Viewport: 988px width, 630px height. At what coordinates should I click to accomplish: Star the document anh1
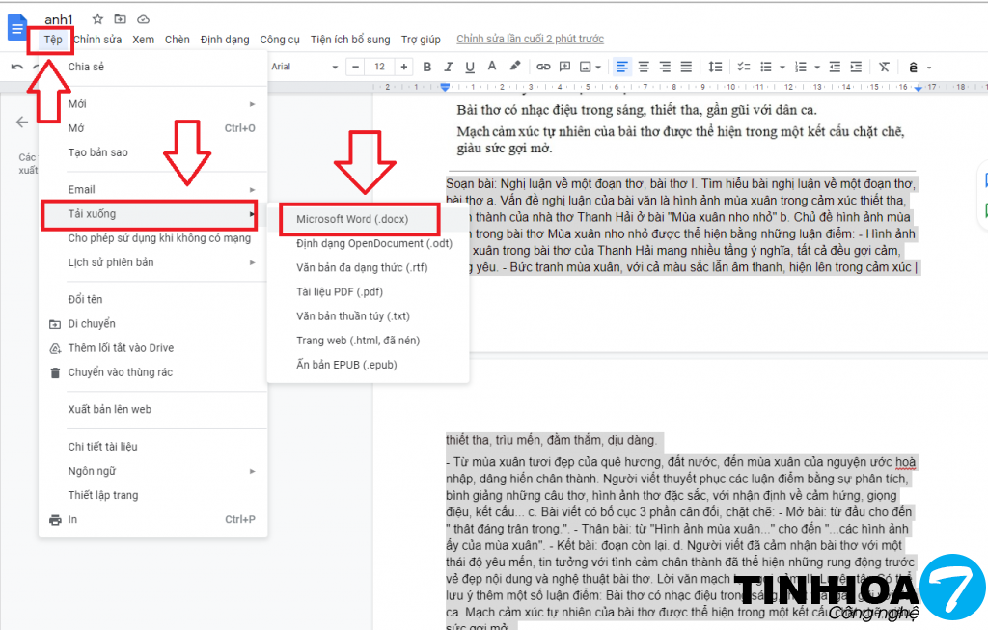coord(97,19)
